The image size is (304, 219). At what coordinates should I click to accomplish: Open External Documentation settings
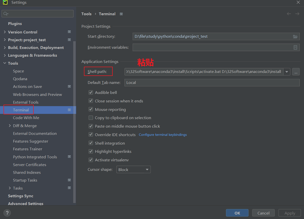tap(35, 134)
